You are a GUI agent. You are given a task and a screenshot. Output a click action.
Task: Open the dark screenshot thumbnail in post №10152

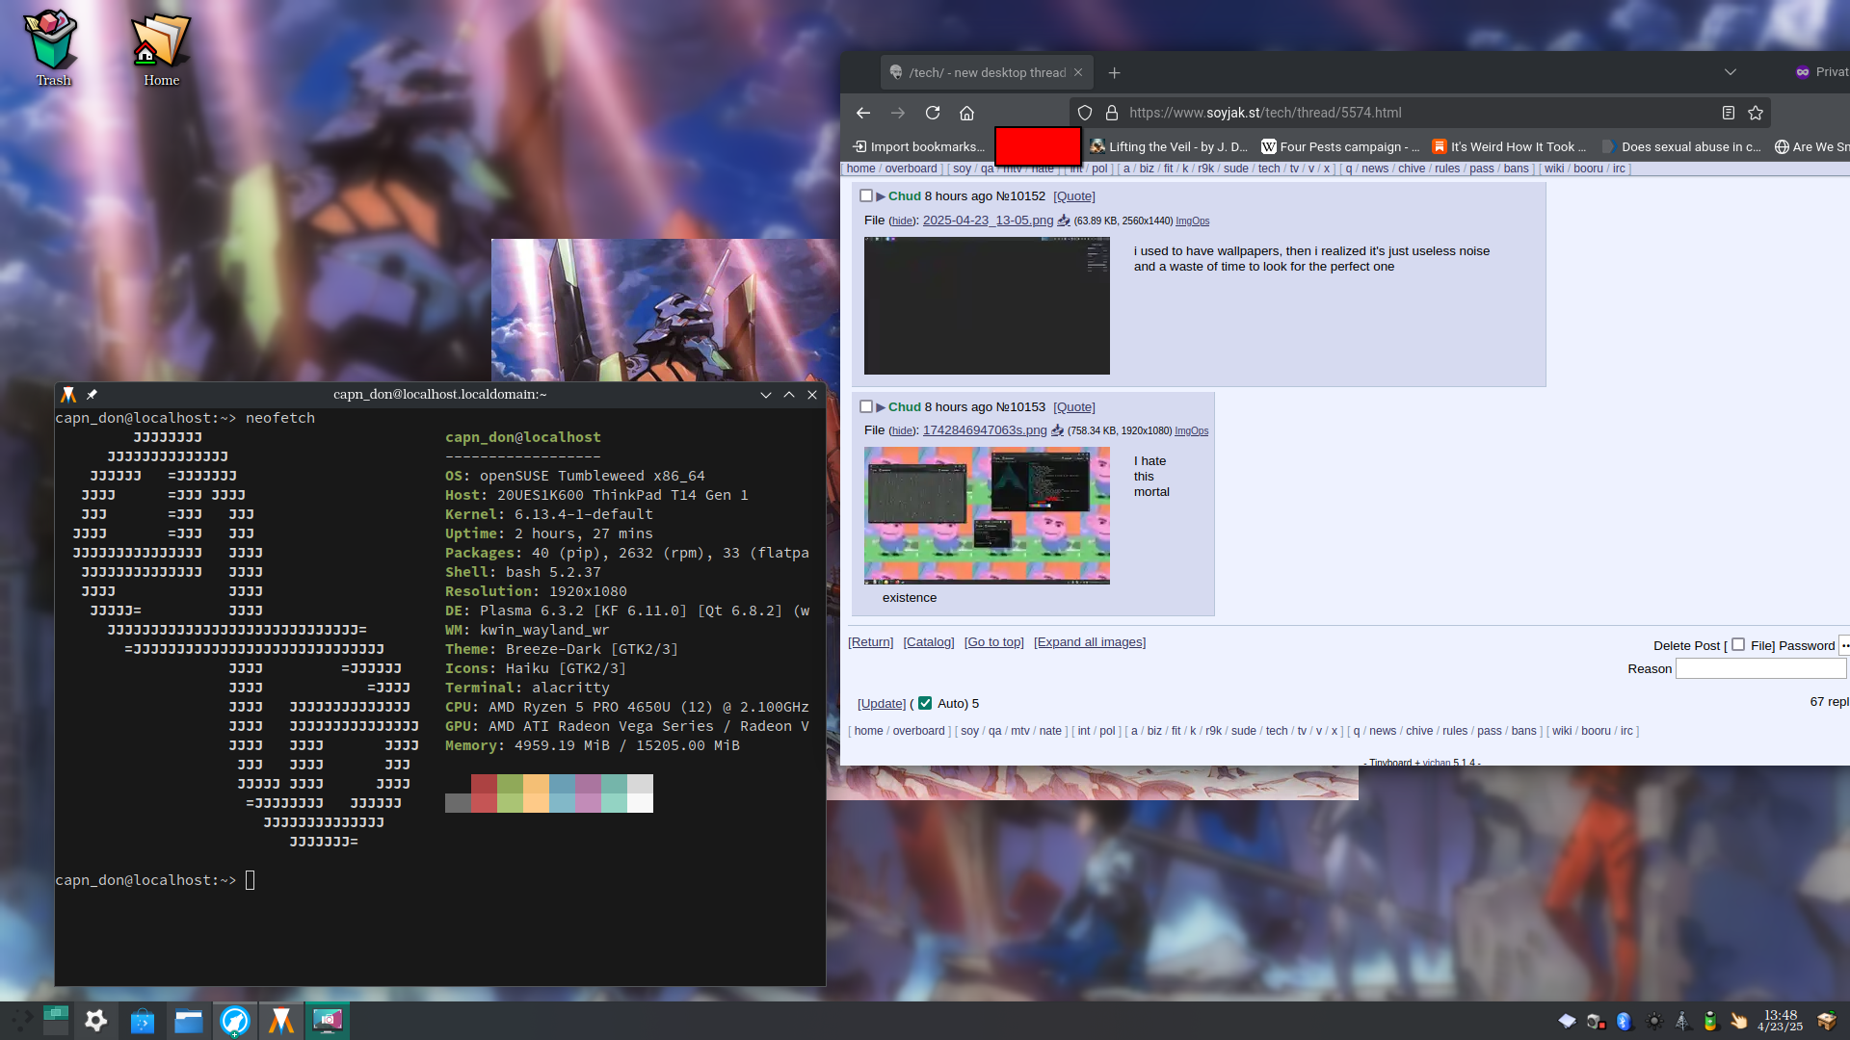(987, 305)
